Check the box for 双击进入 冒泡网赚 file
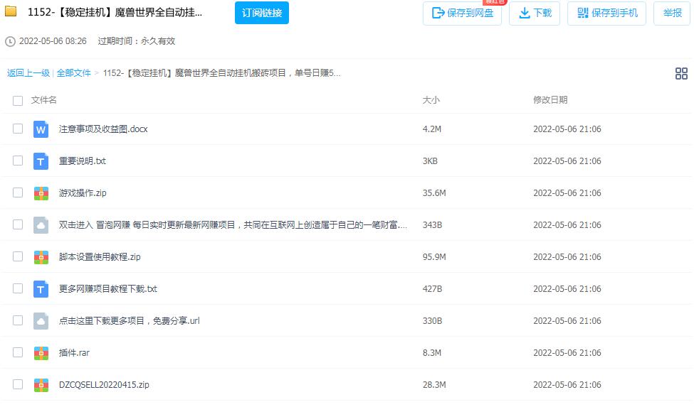 point(18,224)
